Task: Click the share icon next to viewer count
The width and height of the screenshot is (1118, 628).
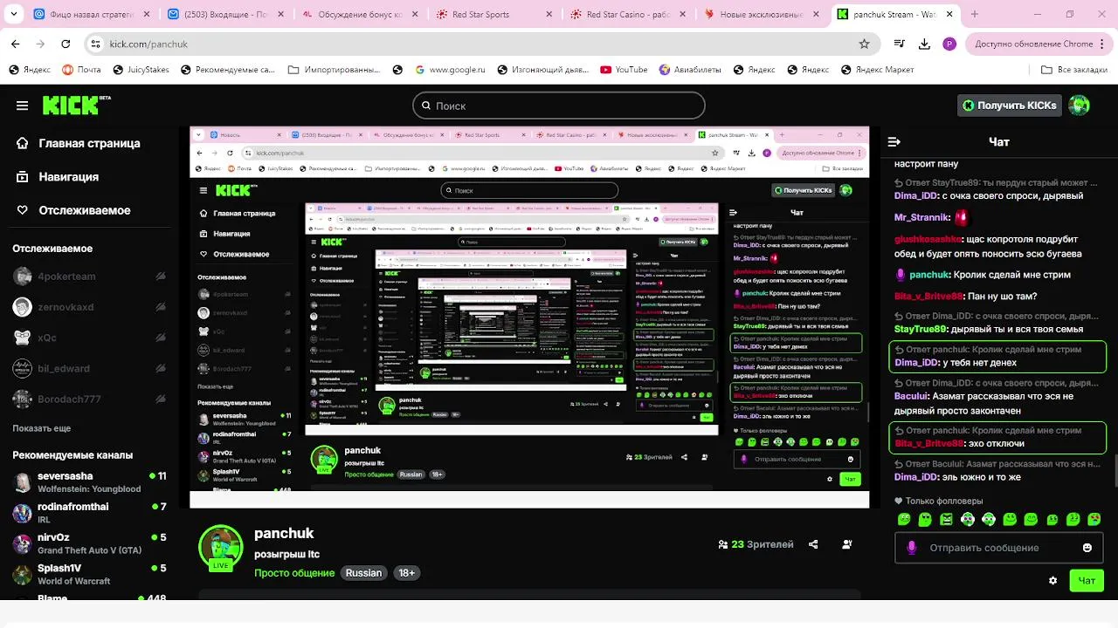Action: (x=813, y=544)
